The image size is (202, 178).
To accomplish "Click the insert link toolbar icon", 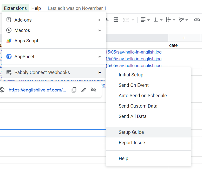I will 197,20.
